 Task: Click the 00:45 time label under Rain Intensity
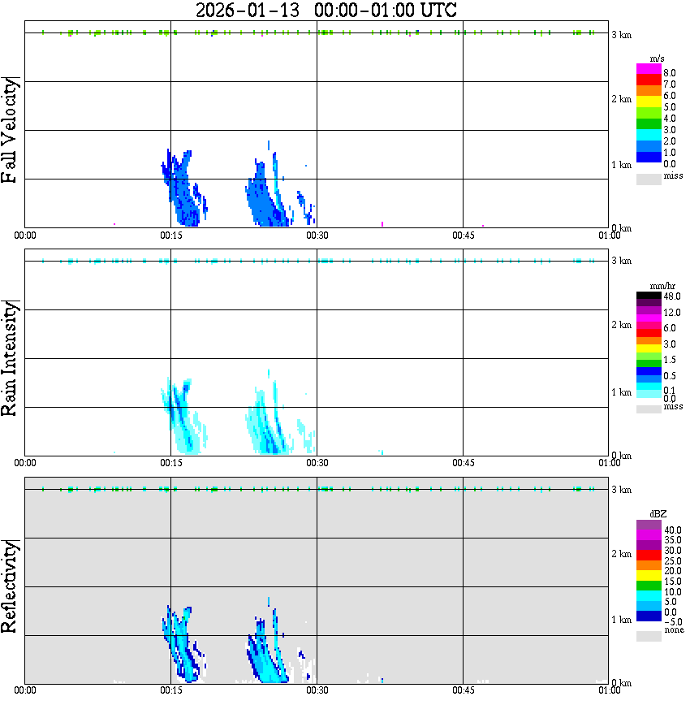(x=463, y=463)
